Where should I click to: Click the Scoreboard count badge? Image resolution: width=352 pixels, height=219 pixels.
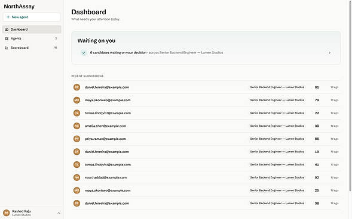[56, 48]
